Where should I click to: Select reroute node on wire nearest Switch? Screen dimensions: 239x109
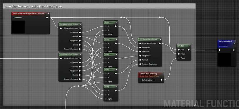pos(160,17)
